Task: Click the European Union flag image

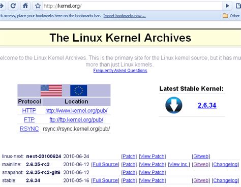Action: tap(79, 90)
